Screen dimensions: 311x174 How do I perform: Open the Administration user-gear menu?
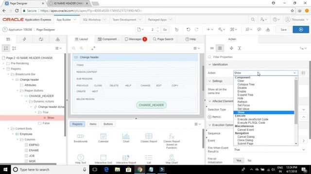point(263,19)
